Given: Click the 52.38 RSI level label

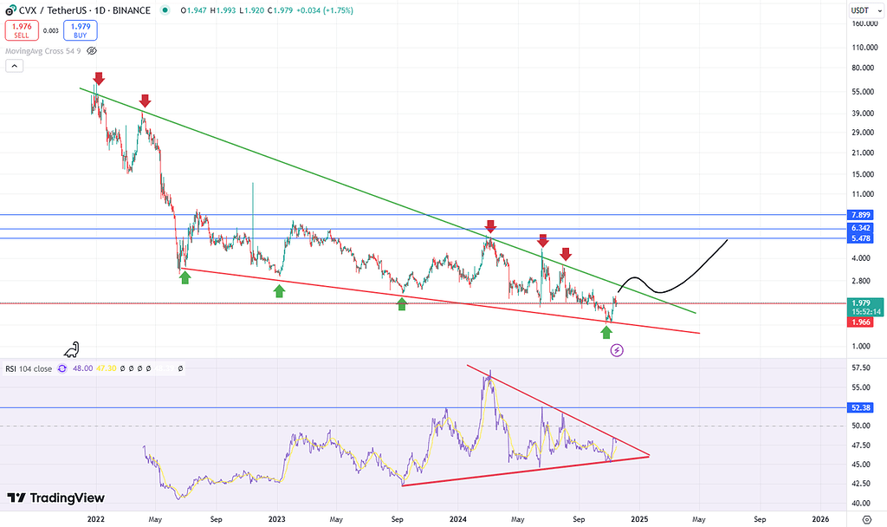Looking at the screenshot, I should click(x=863, y=407).
